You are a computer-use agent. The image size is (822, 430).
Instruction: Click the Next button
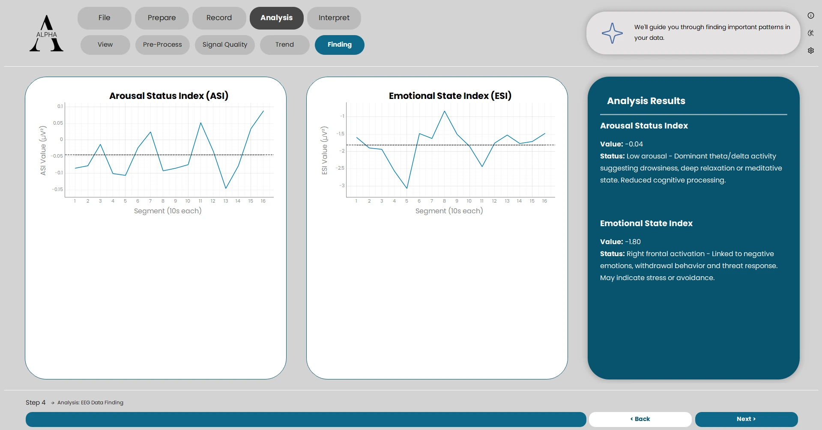pos(746,419)
